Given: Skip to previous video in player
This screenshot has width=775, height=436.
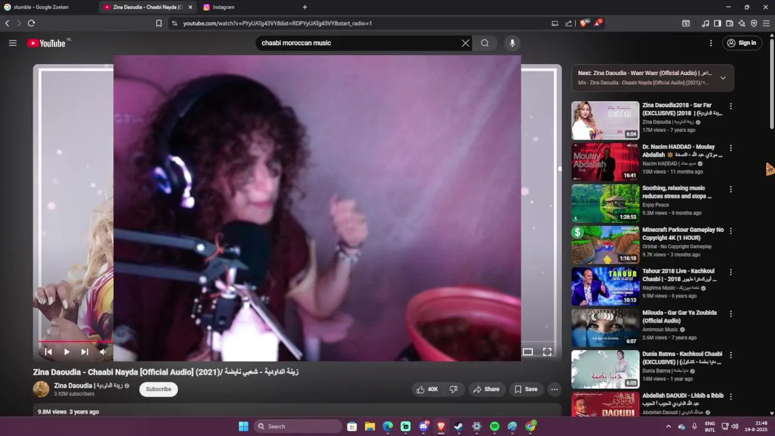Looking at the screenshot, I should pyautogui.click(x=48, y=352).
